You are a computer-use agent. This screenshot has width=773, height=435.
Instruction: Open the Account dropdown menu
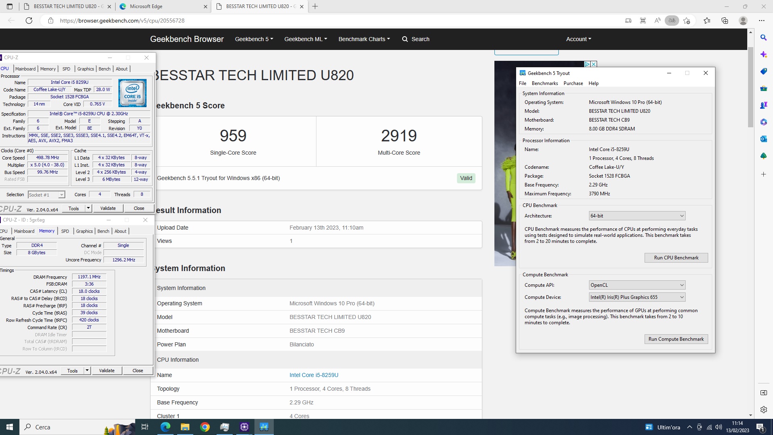[579, 39]
